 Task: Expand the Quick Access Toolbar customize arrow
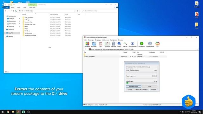[x=13, y=5]
